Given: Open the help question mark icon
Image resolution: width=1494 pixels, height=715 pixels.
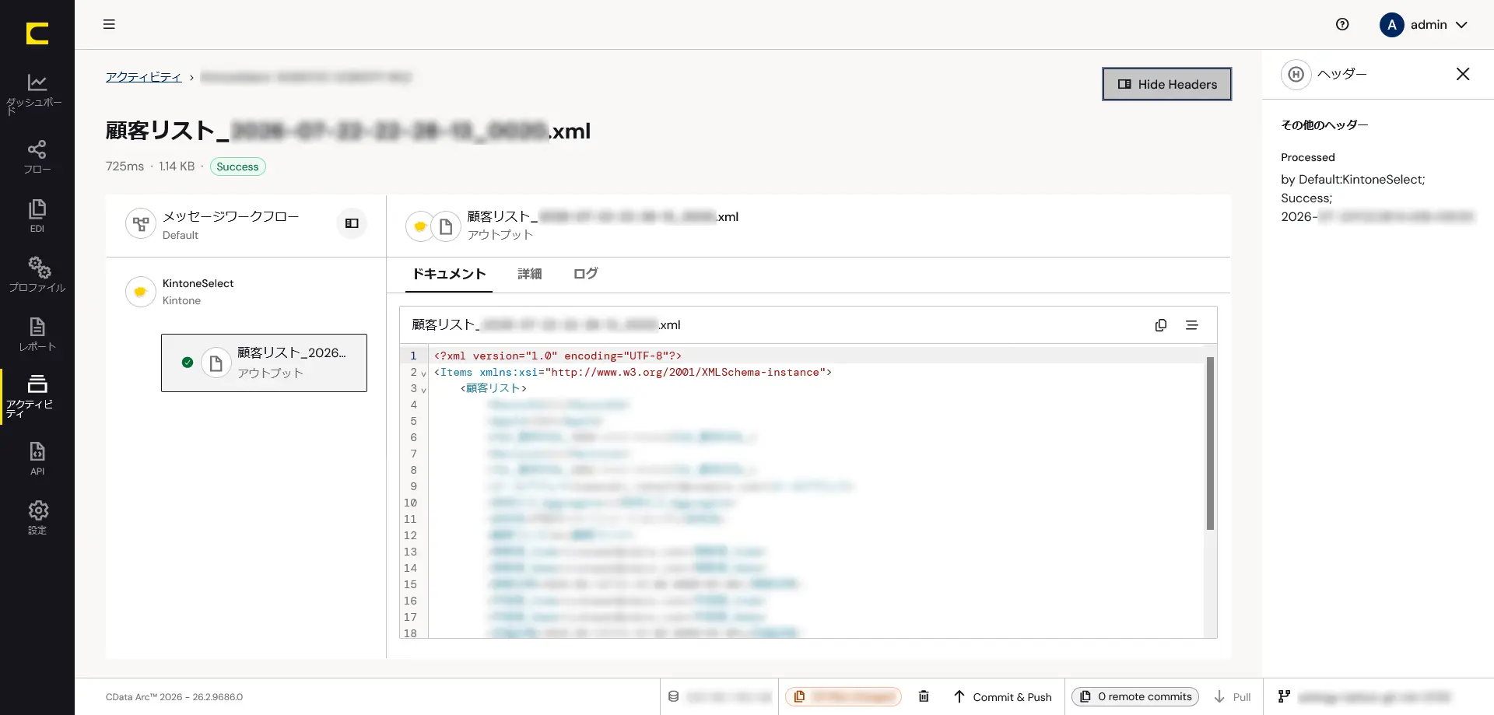Looking at the screenshot, I should 1342,24.
